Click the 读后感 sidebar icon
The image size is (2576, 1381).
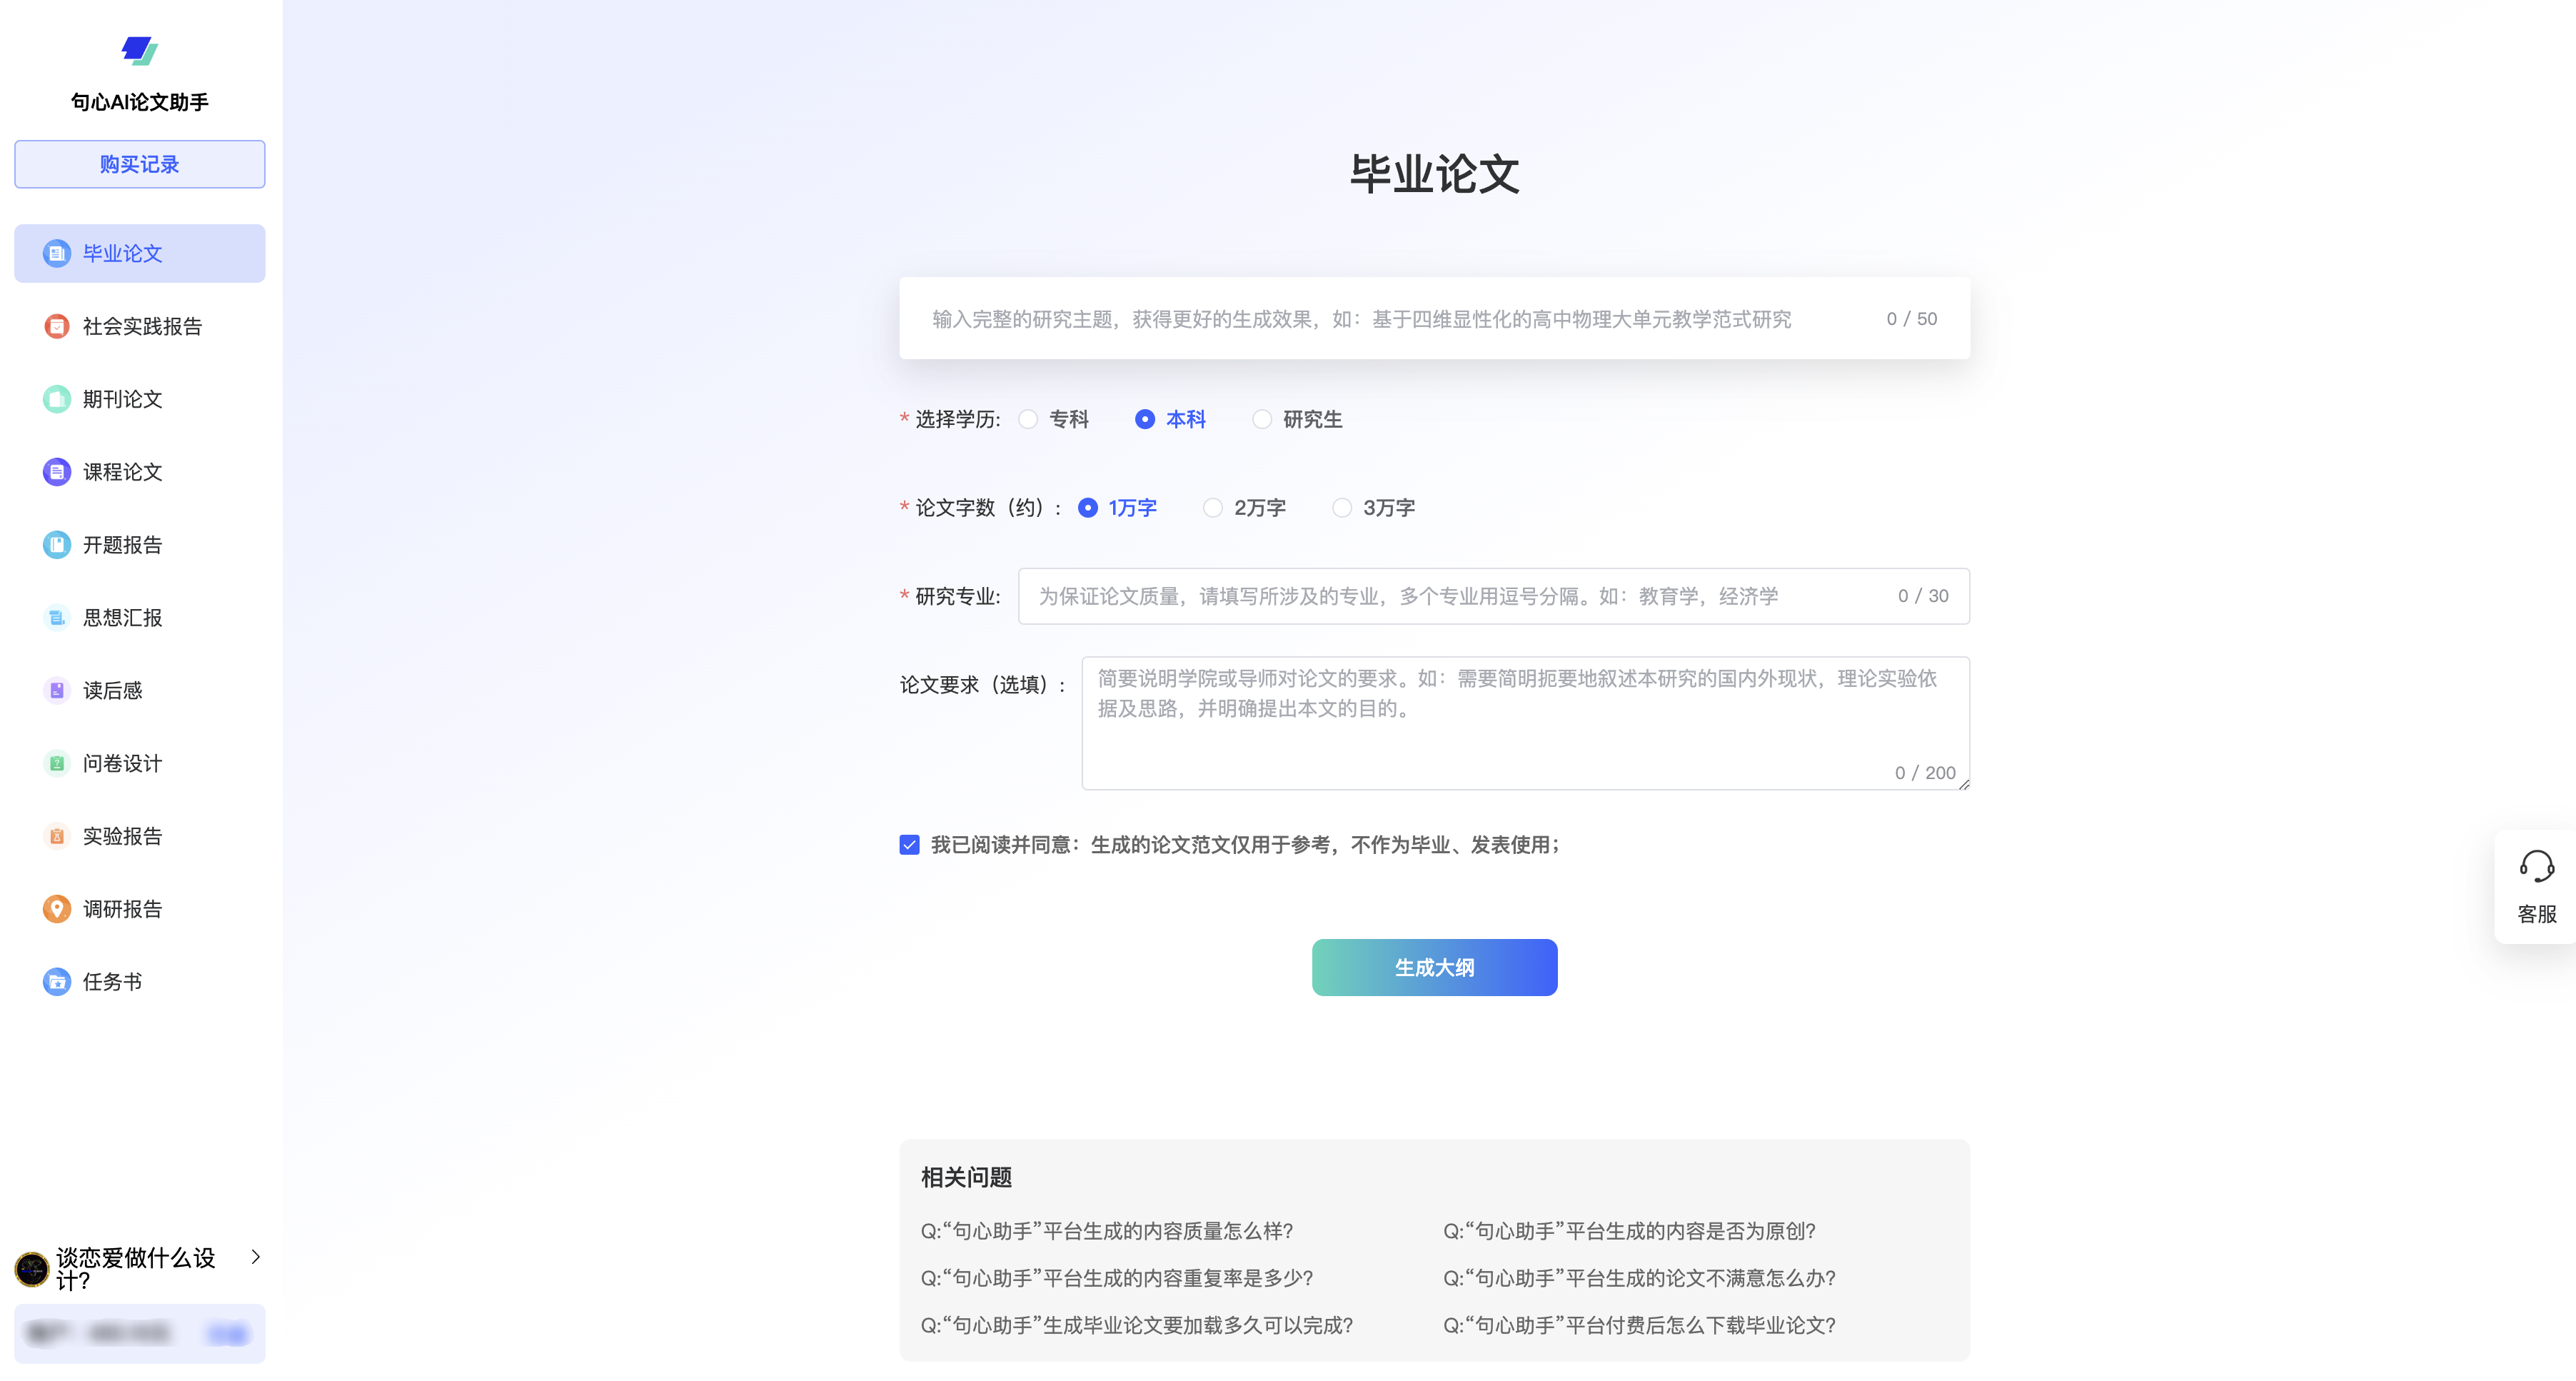click(57, 690)
